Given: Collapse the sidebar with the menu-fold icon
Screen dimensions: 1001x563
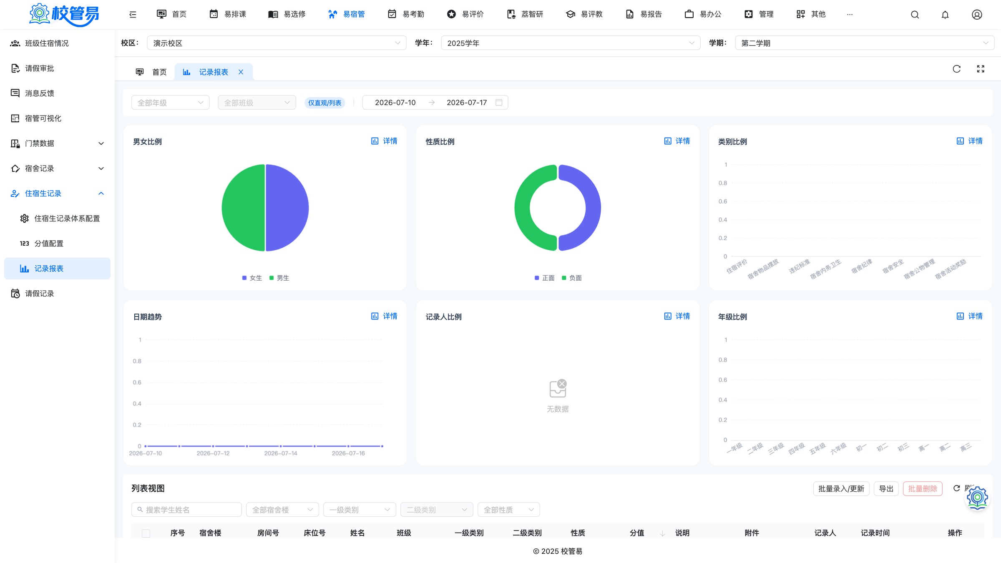Looking at the screenshot, I should pos(133,15).
